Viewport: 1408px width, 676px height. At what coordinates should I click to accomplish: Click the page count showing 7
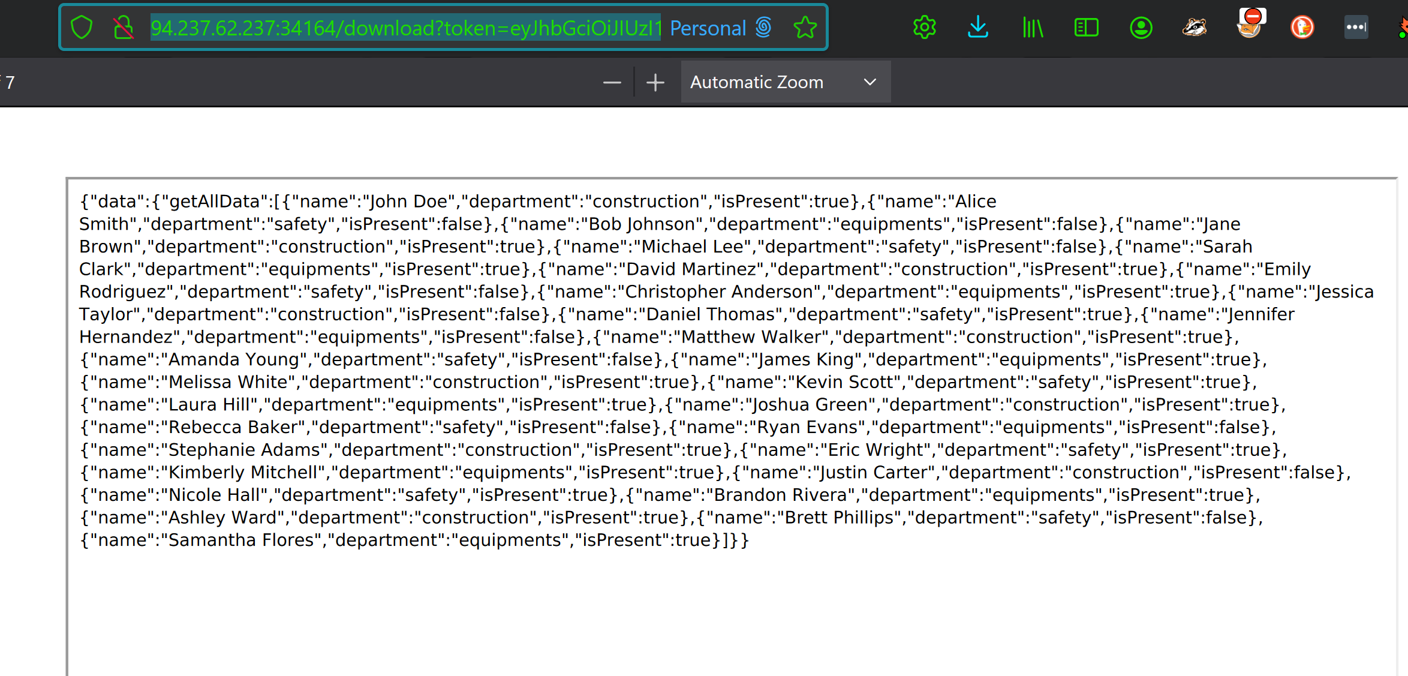pos(10,82)
